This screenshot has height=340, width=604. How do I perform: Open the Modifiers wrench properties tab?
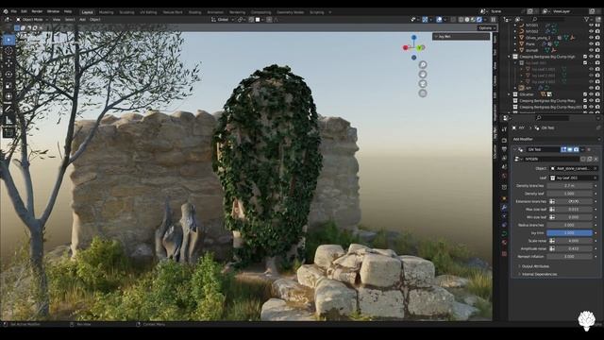(504, 208)
